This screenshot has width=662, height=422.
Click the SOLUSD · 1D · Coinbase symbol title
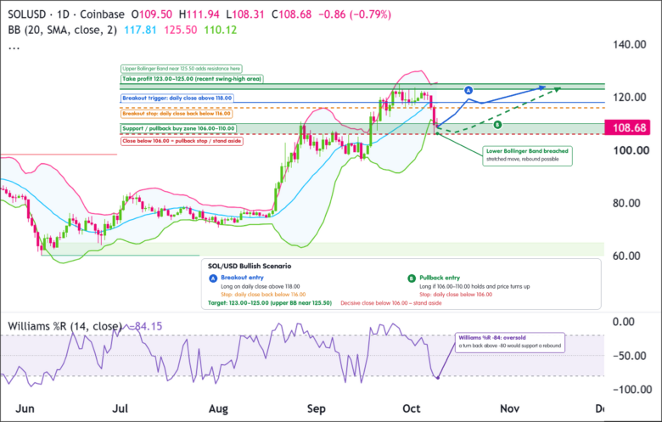[x=66, y=14]
